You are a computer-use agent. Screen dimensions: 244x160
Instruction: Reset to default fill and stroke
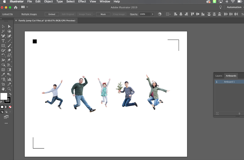(1, 102)
